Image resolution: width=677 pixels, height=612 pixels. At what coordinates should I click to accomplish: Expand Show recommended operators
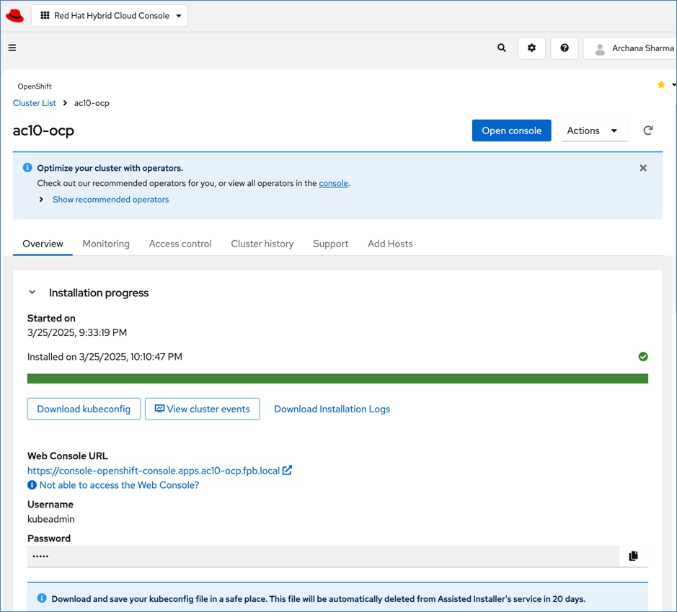(110, 200)
